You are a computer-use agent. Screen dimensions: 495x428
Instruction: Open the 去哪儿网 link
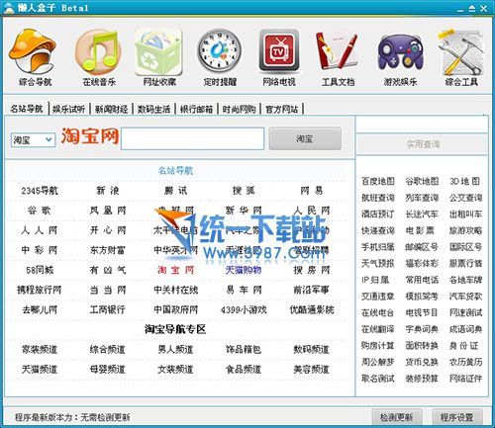(40, 309)
